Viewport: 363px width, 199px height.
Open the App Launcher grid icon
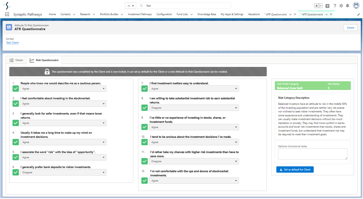(7, 14)
